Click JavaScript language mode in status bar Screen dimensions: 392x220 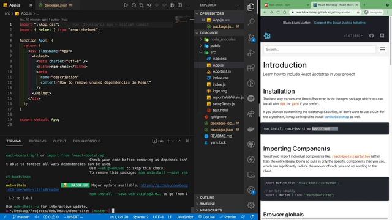[x=185, y=217]
